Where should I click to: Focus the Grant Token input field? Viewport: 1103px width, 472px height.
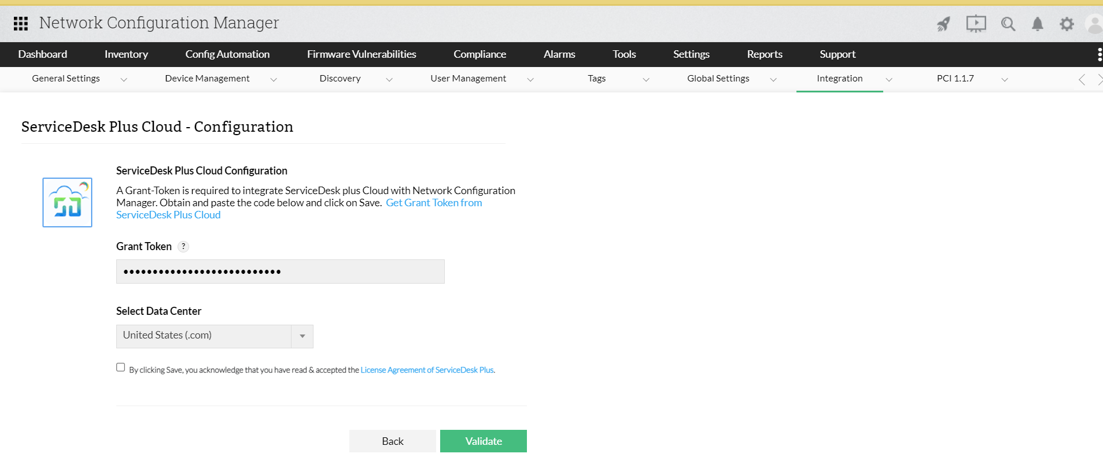pos(281,272)
